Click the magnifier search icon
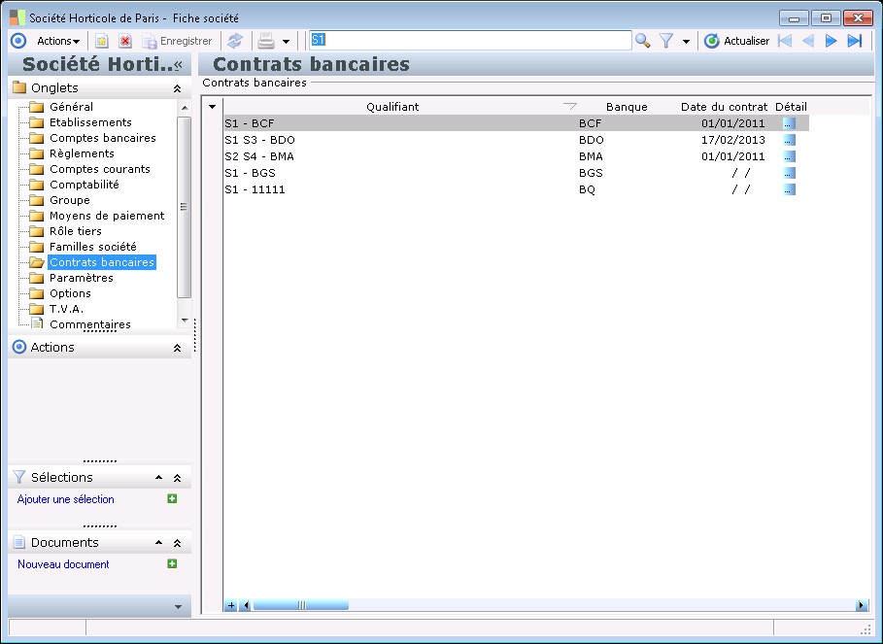Screen dimensions: 883x644 (642, 41)
